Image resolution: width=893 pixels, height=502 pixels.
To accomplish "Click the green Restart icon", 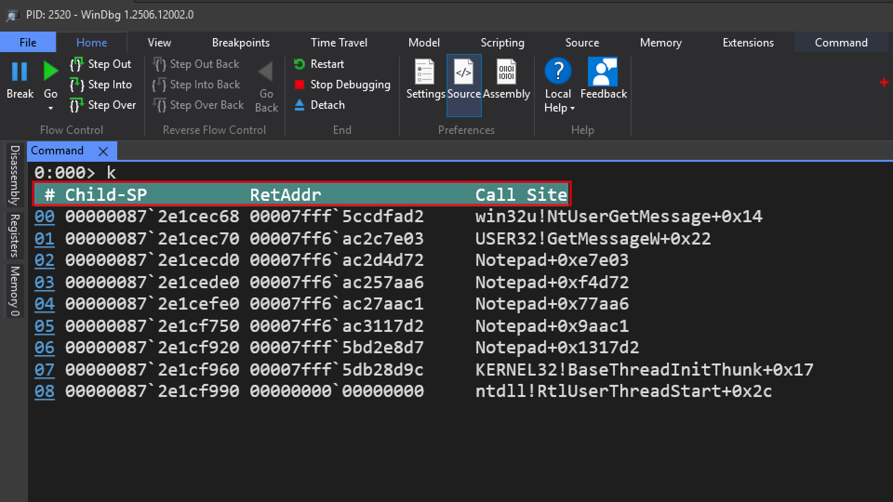I will (x=300, y=64).
